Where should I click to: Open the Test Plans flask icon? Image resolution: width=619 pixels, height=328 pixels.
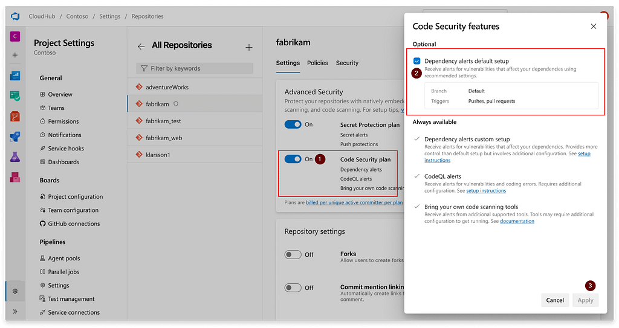(15, 157)
